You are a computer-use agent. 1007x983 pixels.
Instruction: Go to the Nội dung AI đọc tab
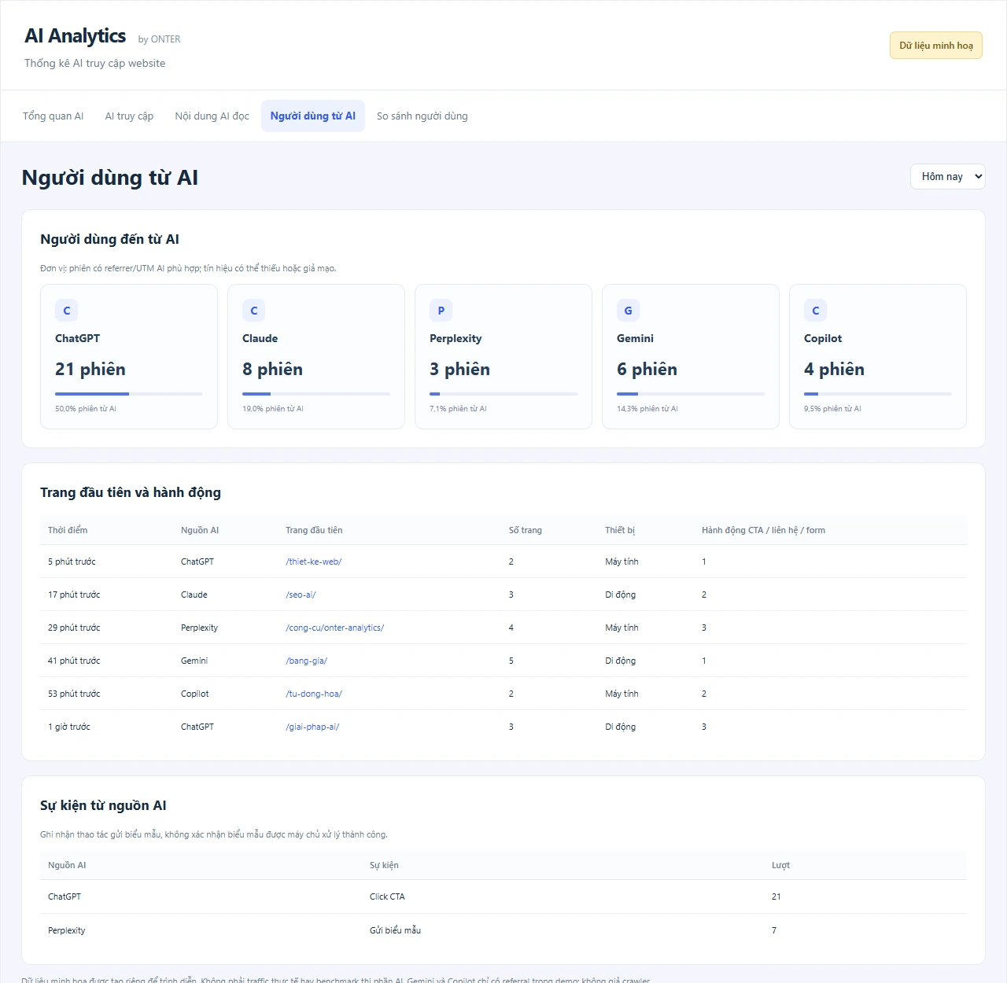[x=212, y=116]
